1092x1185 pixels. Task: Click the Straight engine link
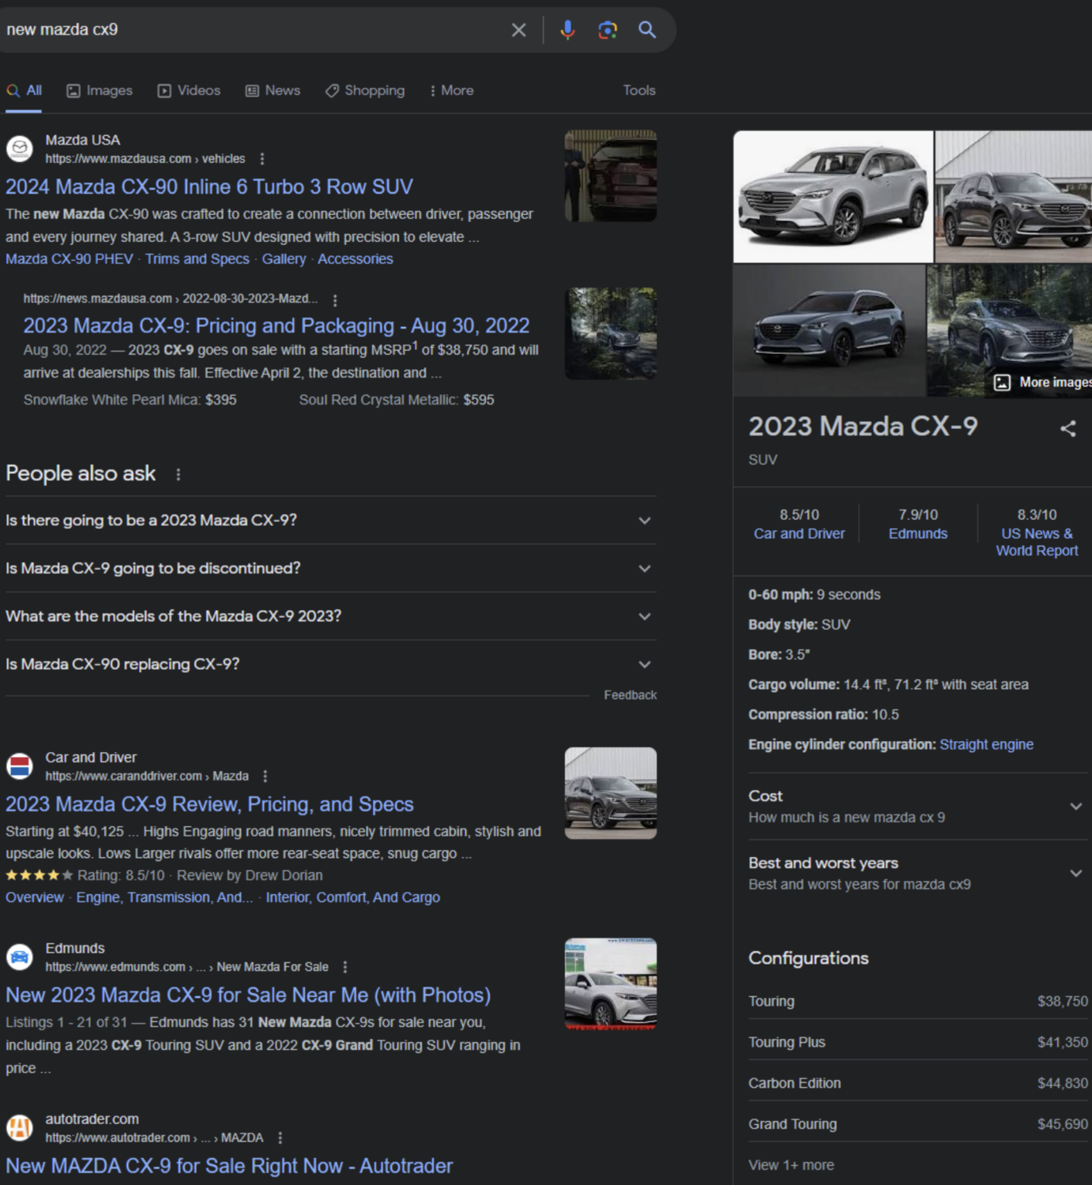point(986,745)
